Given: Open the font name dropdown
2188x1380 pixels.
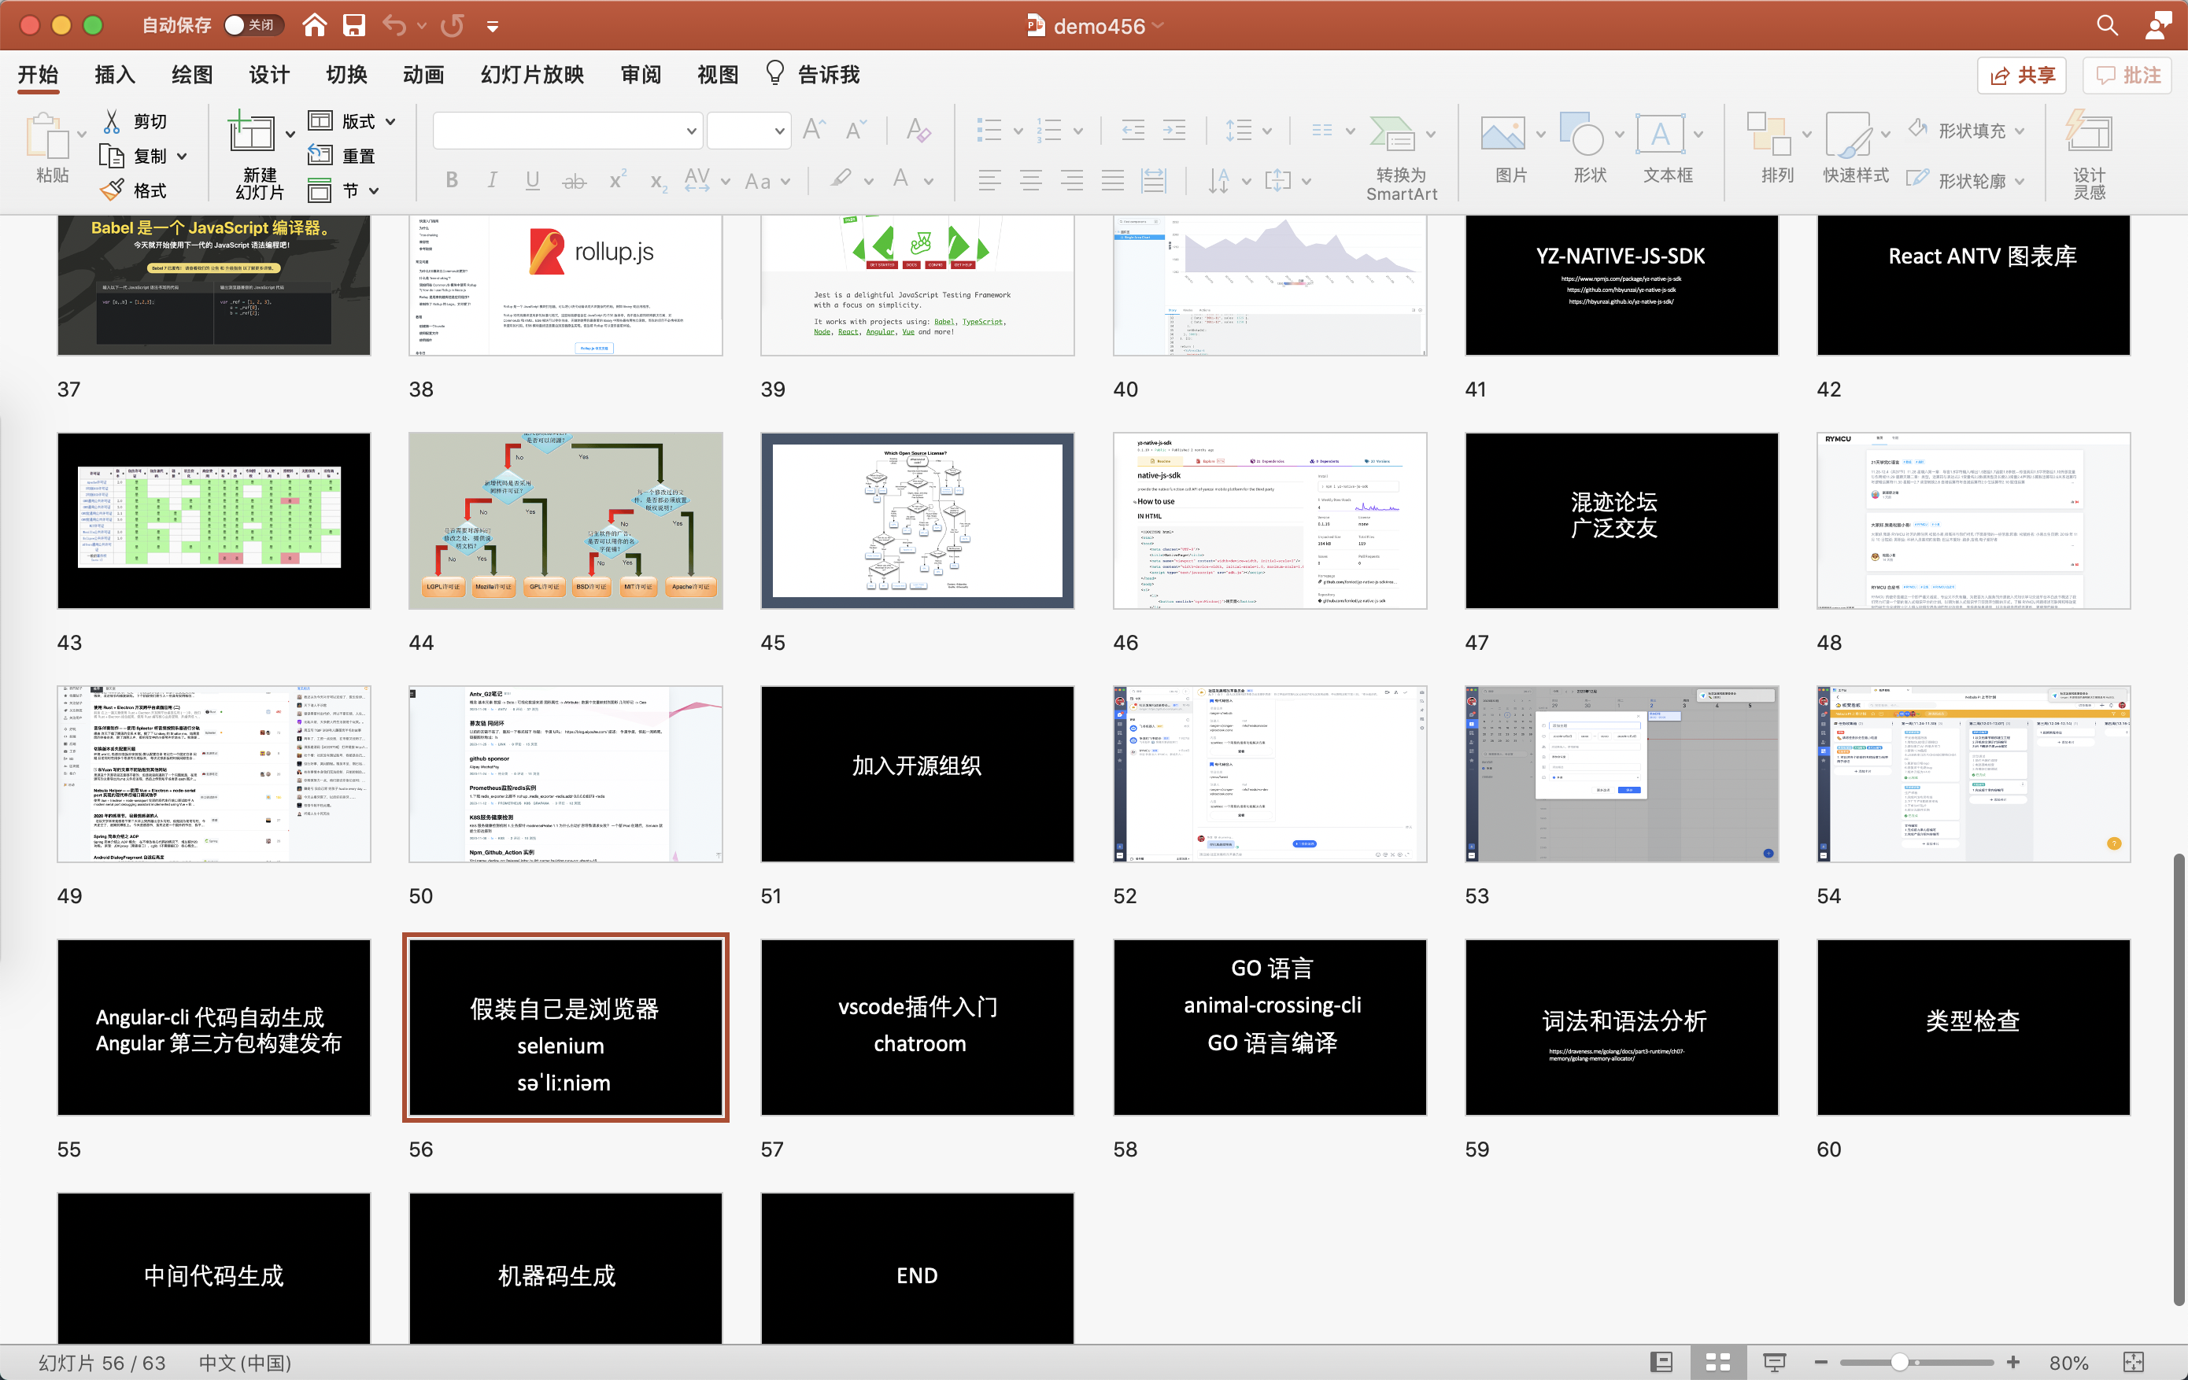Looking at the screenshot, I should point(690,131).
